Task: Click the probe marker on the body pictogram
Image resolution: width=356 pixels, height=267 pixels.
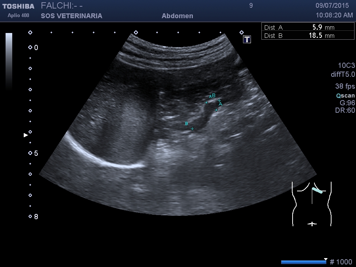Action: coord(317,191)
